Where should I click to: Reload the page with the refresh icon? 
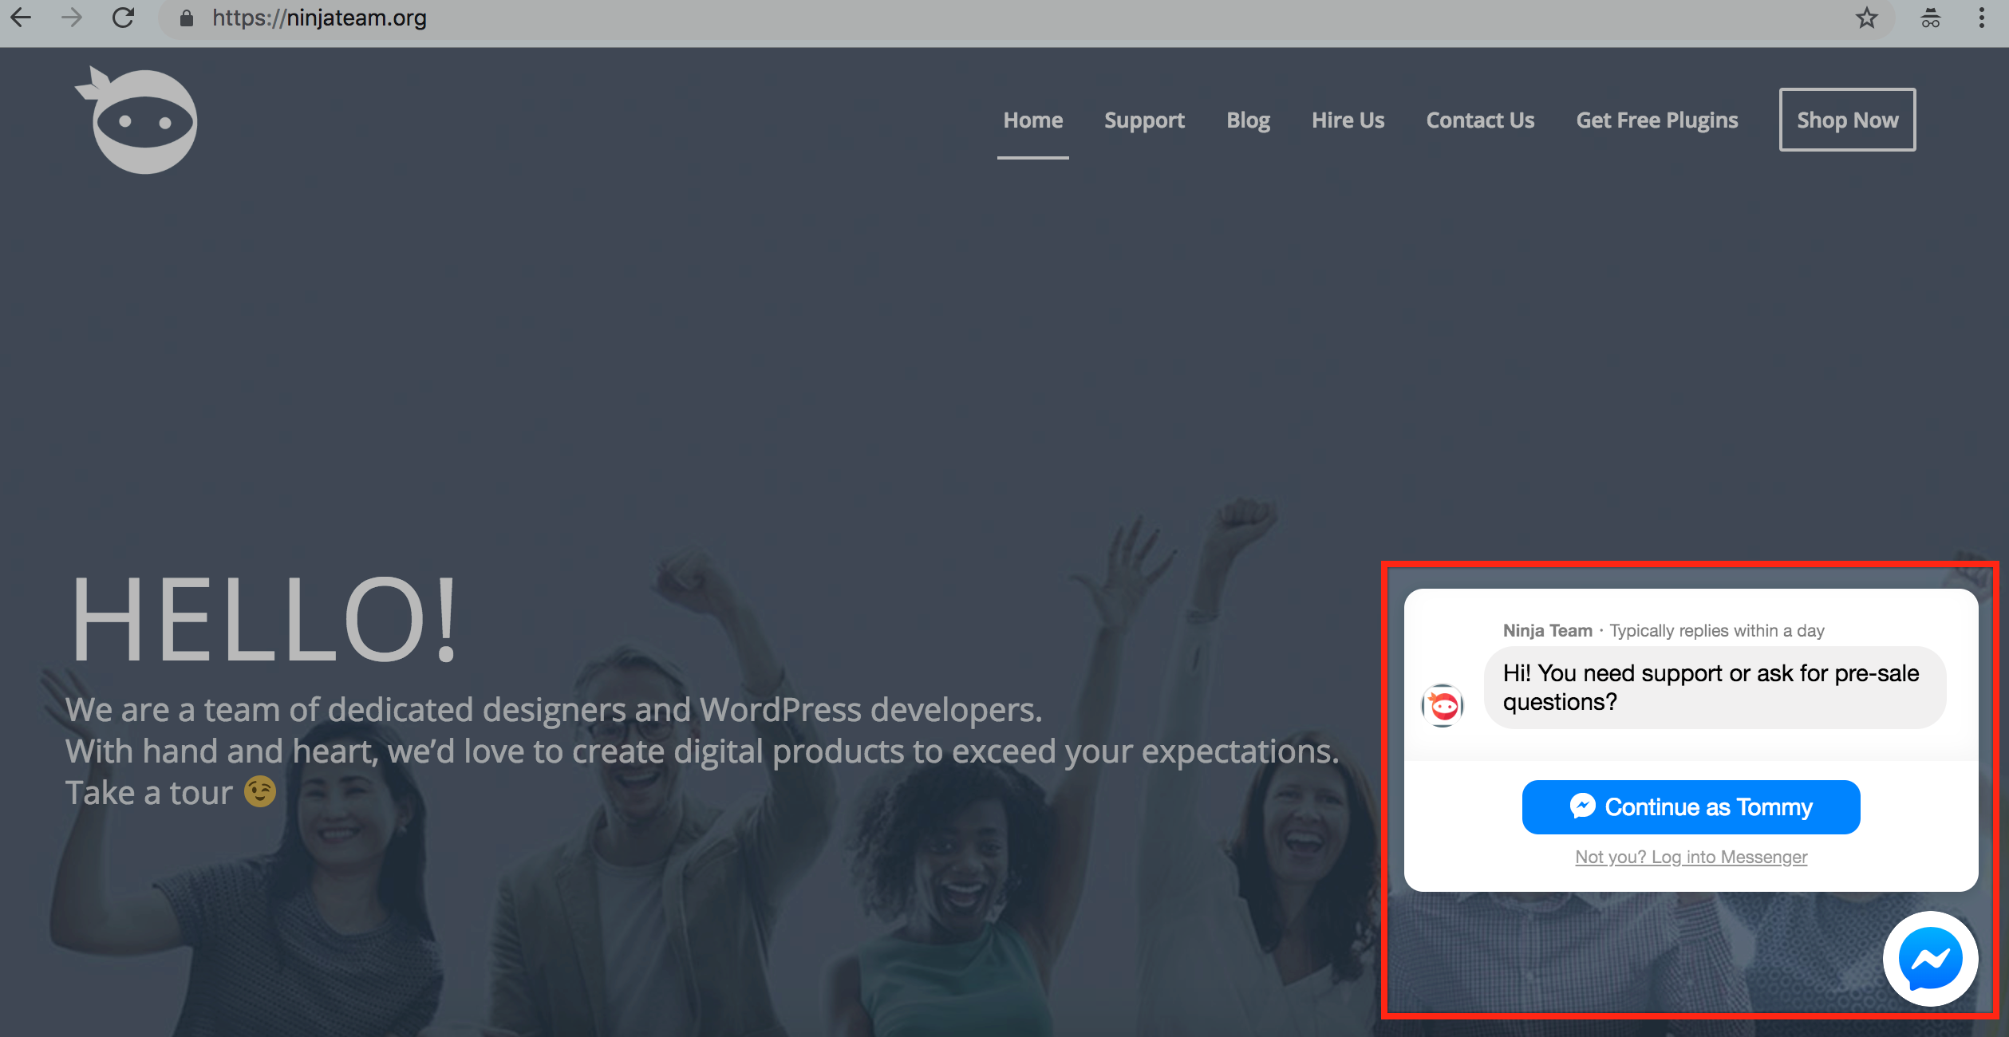pos(123,18)
